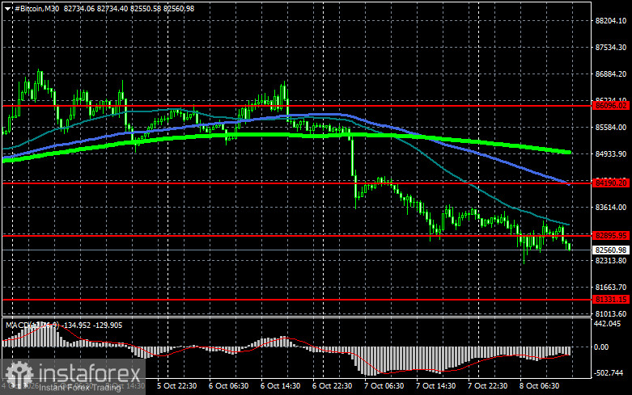Click the current price tag 82560.98

tap(611, 250)
